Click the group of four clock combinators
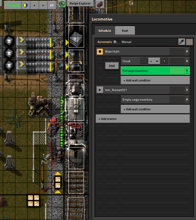Image resolution: width=196 pixels, height=220 pixels. 33,201
